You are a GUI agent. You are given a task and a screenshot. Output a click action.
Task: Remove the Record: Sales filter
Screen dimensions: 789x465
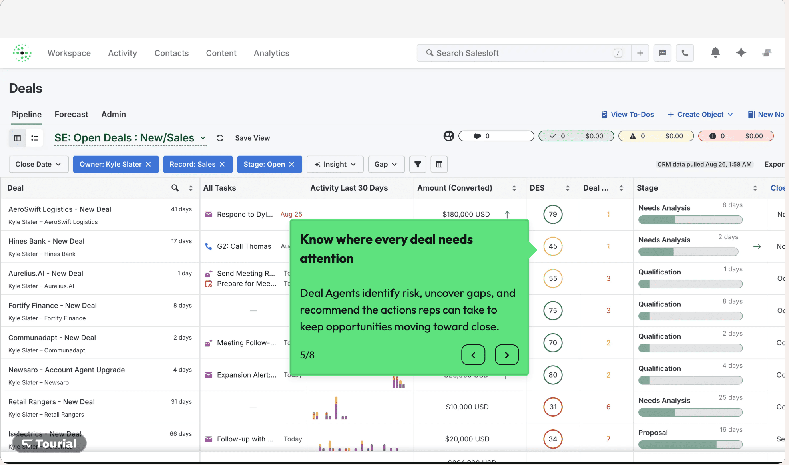click(x=222, y=164)
